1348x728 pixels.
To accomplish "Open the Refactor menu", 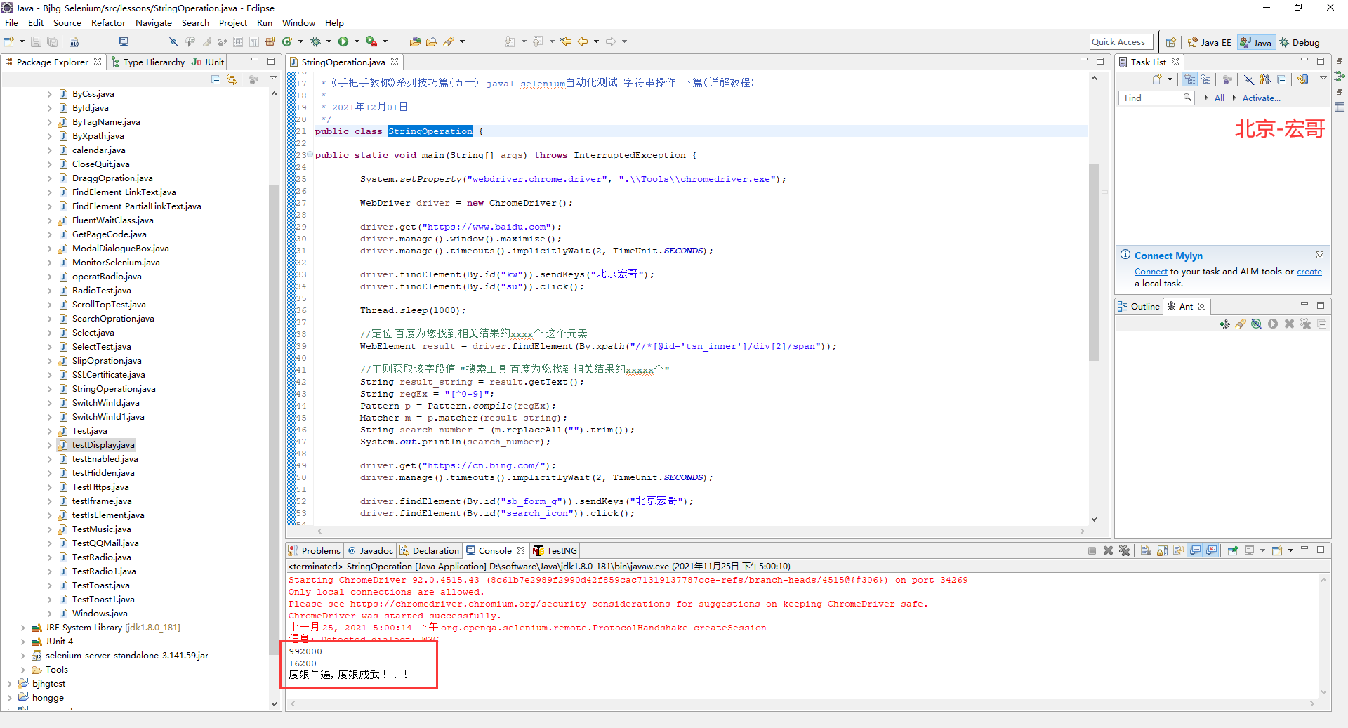I will (x=108, y=22).
